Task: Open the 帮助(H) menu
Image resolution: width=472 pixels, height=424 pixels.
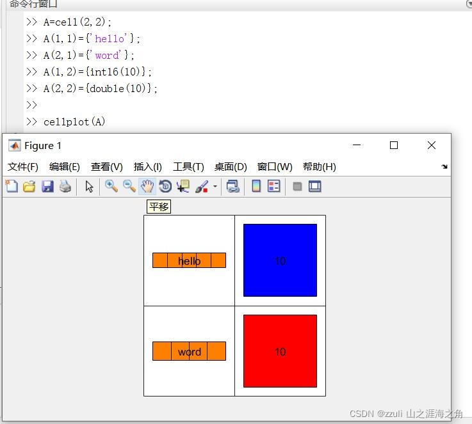Action: tap(320, 167)
